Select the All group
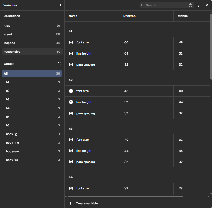The height and width of the screenshot is (208, 212). click(x=32, y=73)
